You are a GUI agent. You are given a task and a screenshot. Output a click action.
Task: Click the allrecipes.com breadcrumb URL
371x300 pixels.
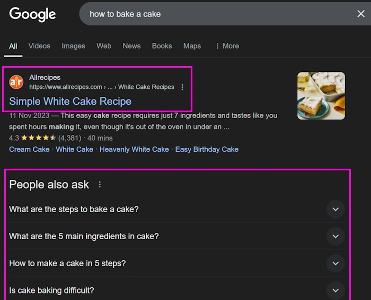(102, 87)
